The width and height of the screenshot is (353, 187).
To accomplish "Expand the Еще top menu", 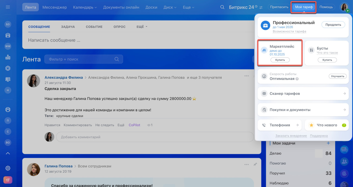I will click(x=188, y=7).
